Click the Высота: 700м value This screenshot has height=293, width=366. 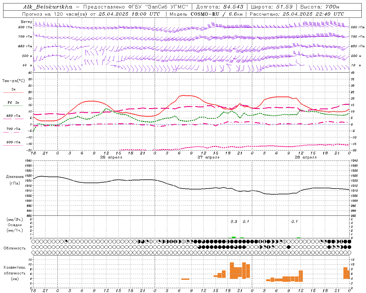[x=320, y=7]
